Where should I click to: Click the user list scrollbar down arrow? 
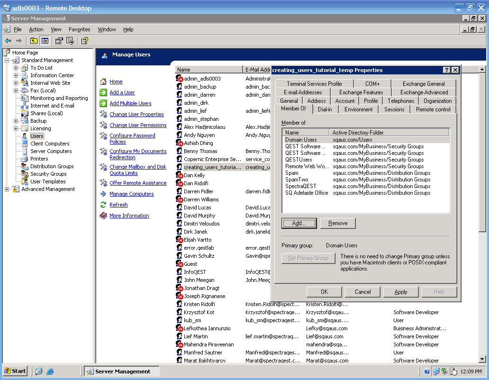[x=482, y=360]
